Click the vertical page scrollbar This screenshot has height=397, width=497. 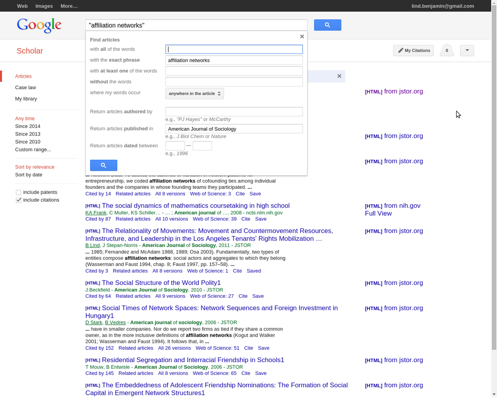tap(494, 177)
